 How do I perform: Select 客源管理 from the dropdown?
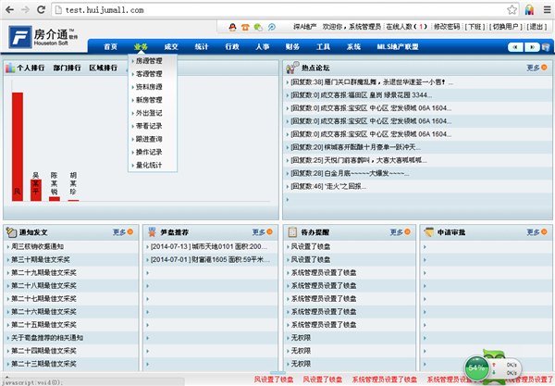pyautogui.click(x=149, y=74)
